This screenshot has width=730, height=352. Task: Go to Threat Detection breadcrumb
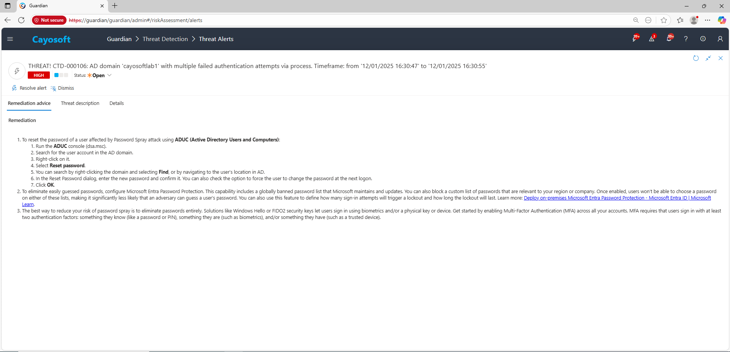coord(165,39)
